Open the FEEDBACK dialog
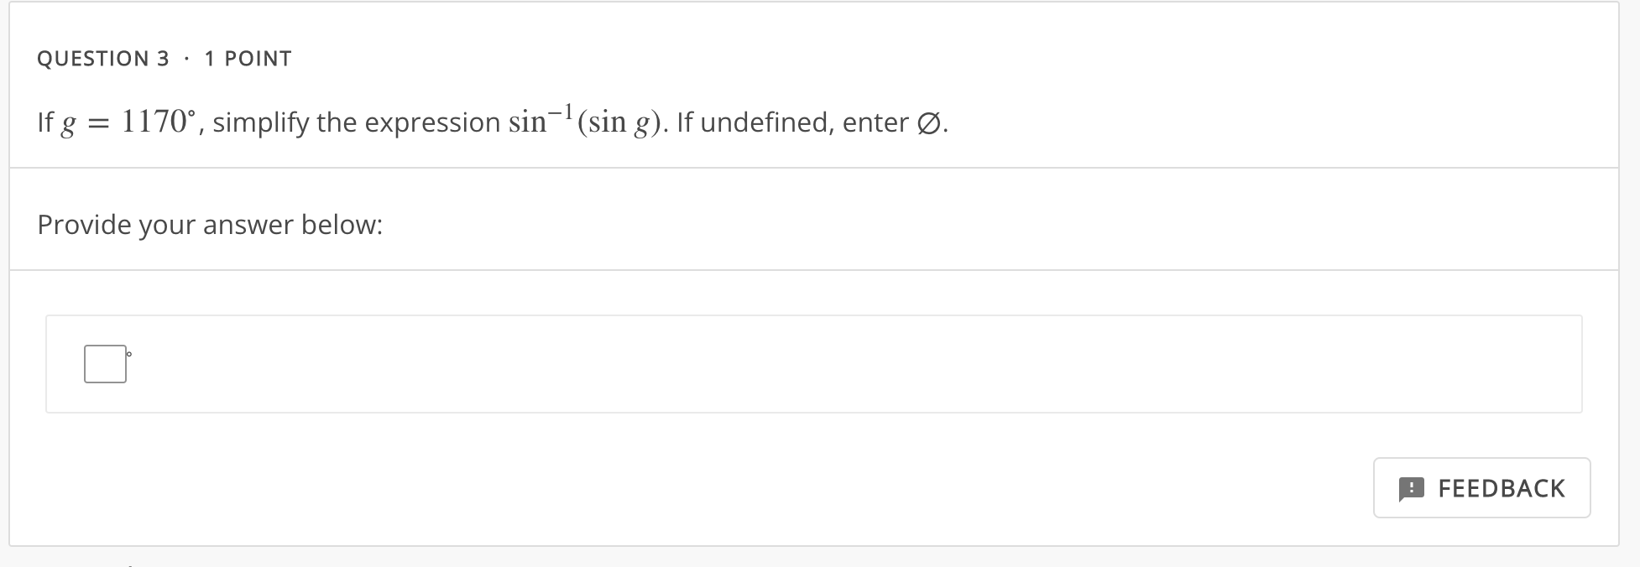This screenshot has width=1640, height=567. [x=1481, y=487]
